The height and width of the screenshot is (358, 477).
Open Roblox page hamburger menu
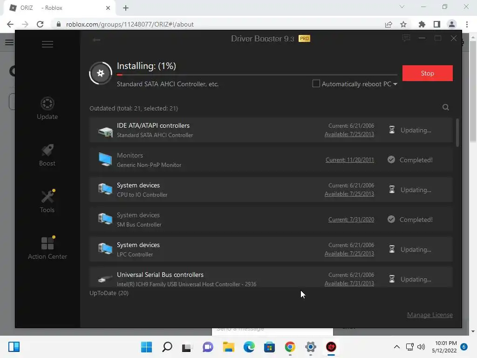click(9, 42)
